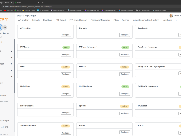Click Redigera in Visma eEkonomi card

pyautogui.click(x=66, y=133)
